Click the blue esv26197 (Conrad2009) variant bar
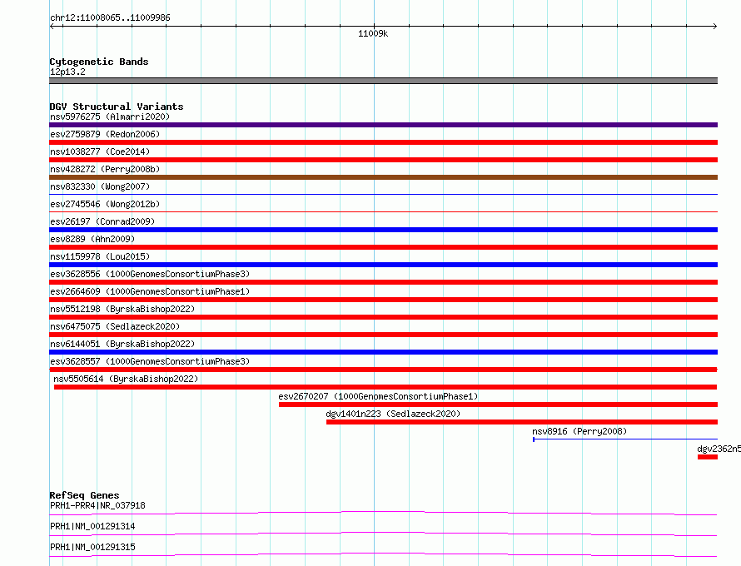The width and height of the screenshot is (741, 566). coord(383,230)
